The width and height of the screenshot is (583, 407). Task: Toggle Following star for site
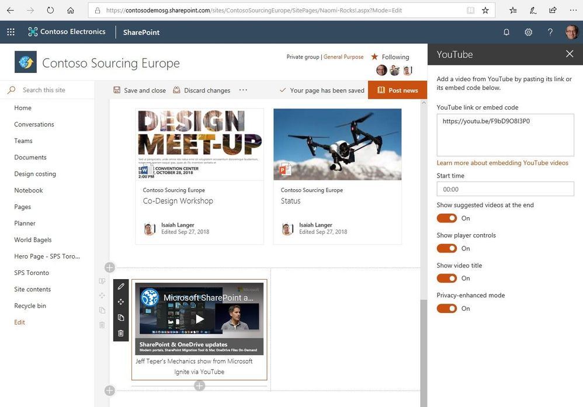pos(374,57)
